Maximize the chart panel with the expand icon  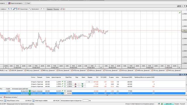(180, 6)
